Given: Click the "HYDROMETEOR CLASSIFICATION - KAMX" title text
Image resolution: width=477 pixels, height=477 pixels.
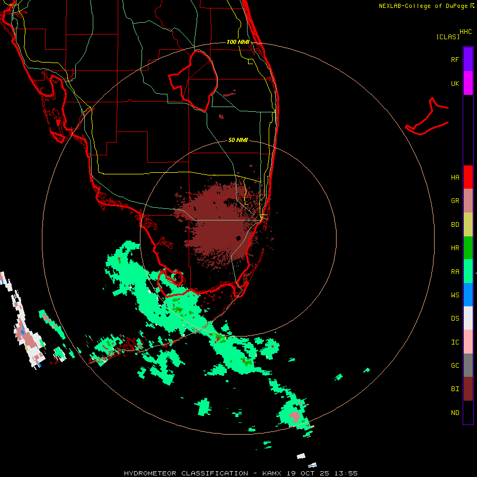Looking at the screenshot, I should point(203,473).
